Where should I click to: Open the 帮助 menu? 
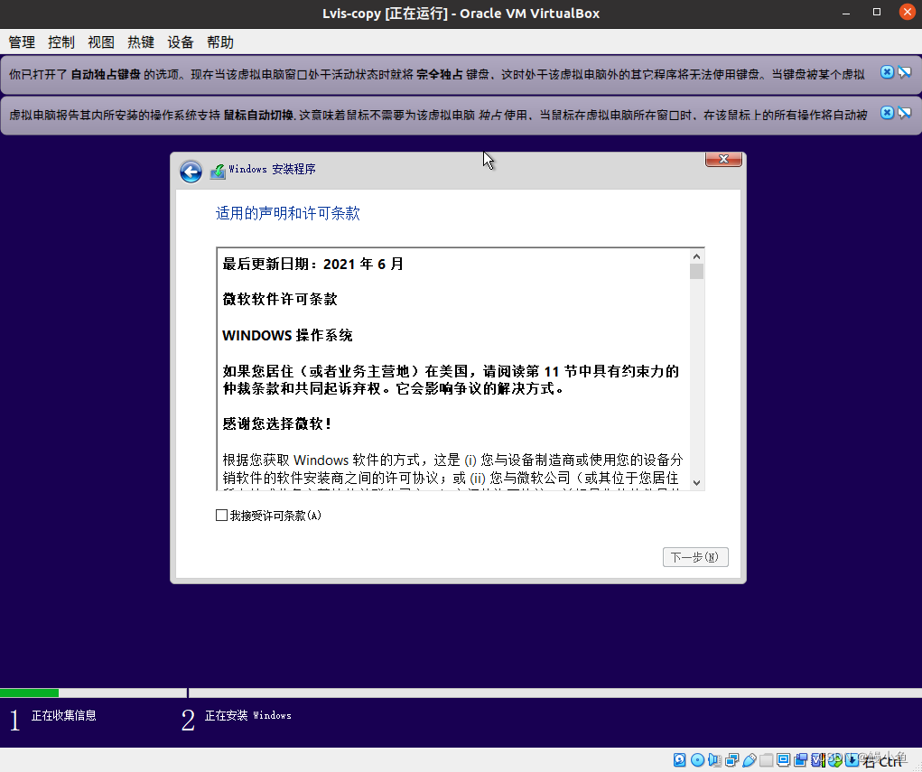pos(220,42)
